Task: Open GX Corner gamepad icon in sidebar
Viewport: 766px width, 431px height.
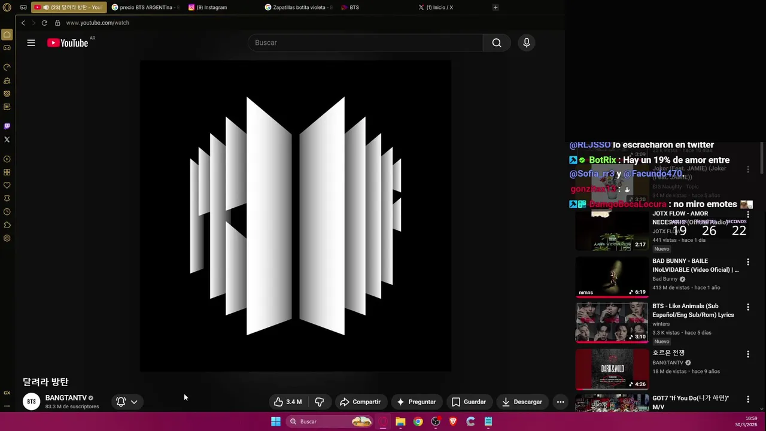Action: [7, 48]
